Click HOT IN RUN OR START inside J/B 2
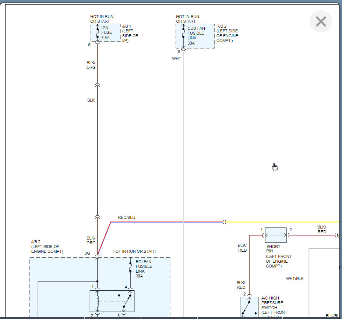Screen dimensions: 342x319 click(x=134, y=251)
